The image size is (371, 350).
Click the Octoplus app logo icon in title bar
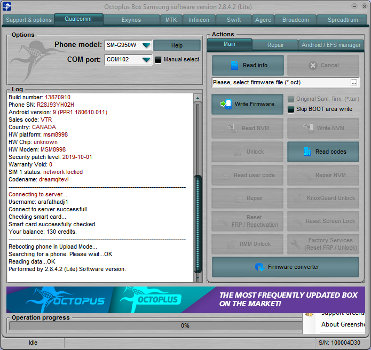pyautogui.click(x=7, y=6)
